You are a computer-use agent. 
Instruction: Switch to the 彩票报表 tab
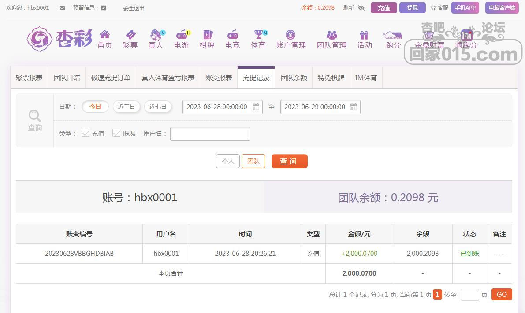29,78
